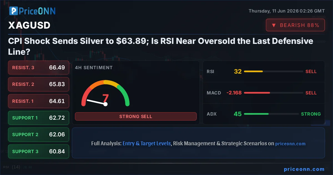Screen dimensions: 333x175
Task: Open the Entry & Target Levels link
Action: pos(147,144)
